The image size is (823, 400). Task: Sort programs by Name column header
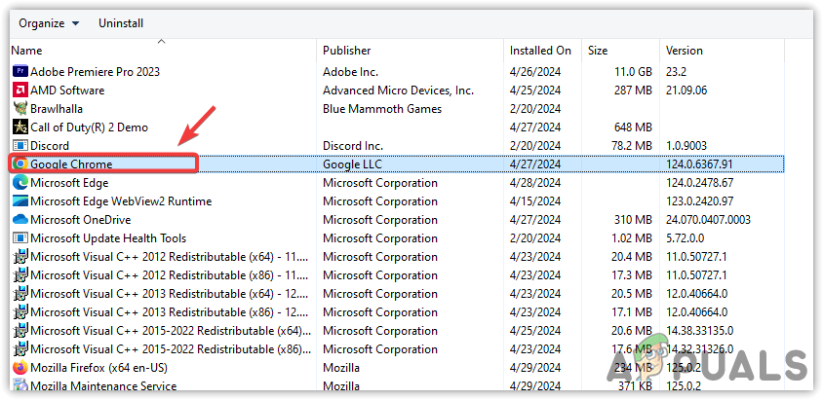pos(27,50)
